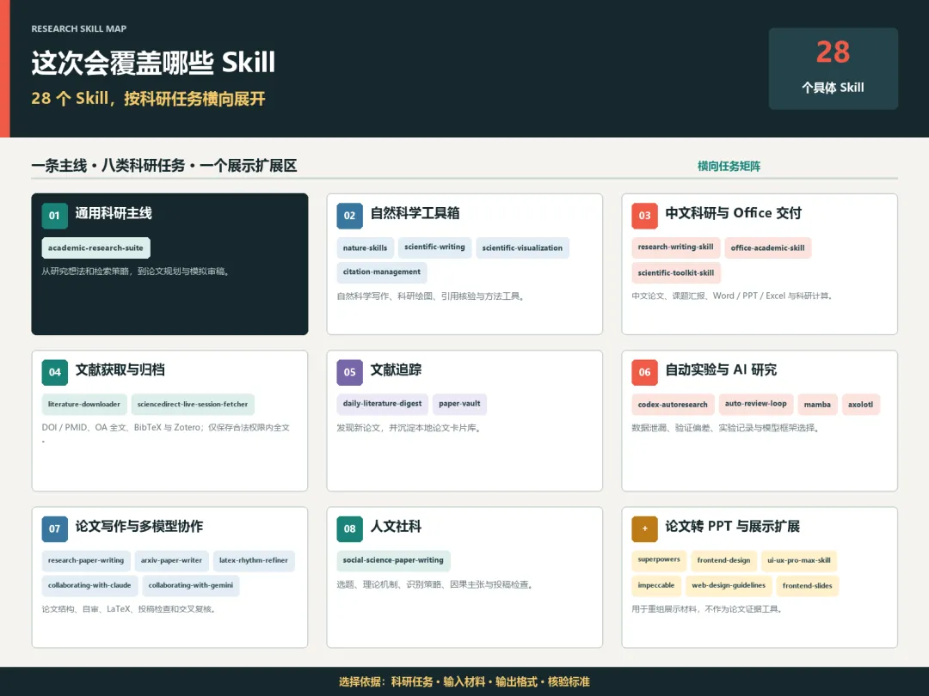Select the latex-rhythm-refiner tag
929x696 pixels.
tap(254, 560)
